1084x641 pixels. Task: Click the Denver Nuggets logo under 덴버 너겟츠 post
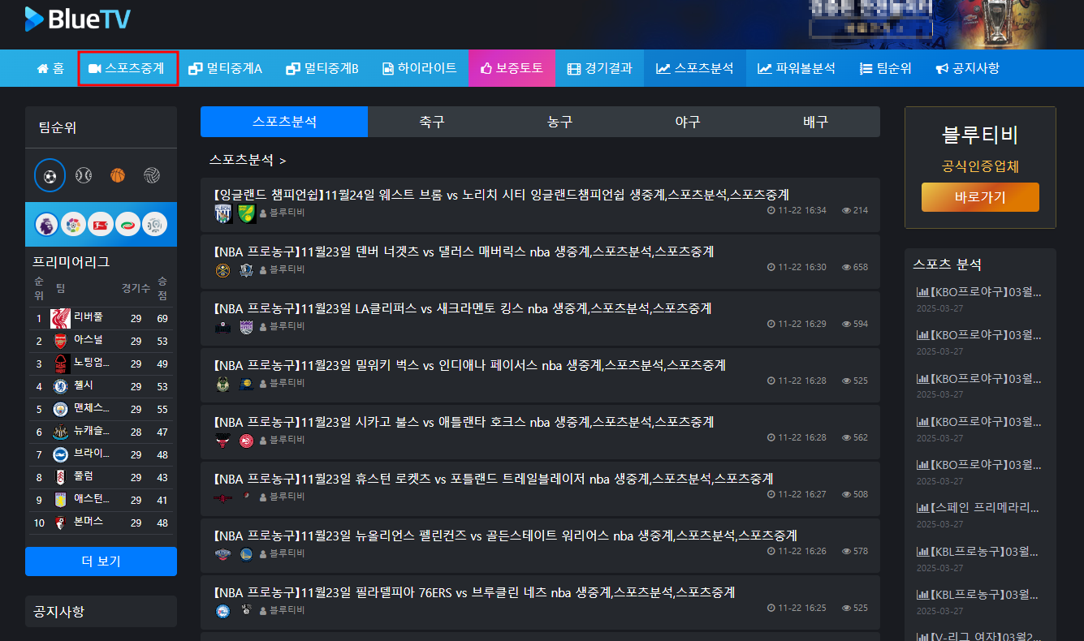click(x=222, y=270)
